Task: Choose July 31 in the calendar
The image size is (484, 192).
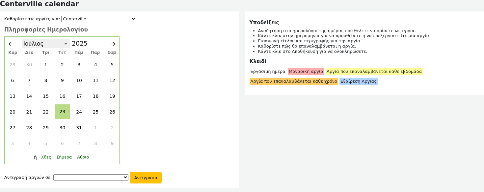Action: tap(79, 128)
